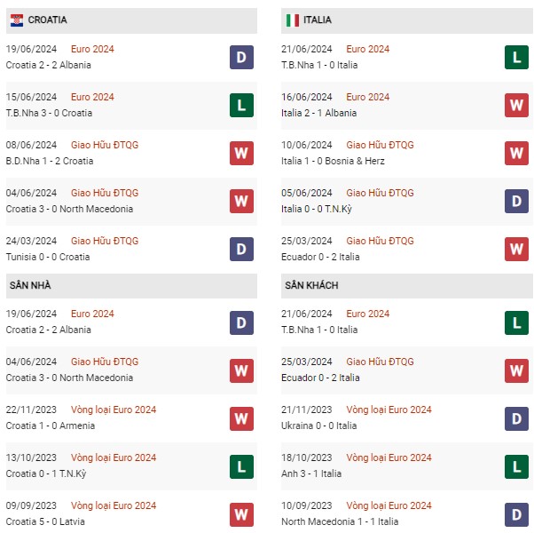The width and height of the screenshot is (534, 533).
Task: Click the Croatia flag icon
Action: (x=17, y=20)
